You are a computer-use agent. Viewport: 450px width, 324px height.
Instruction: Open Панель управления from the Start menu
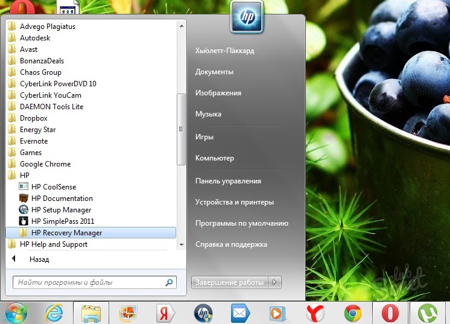pyautogui.click(x=228, y=181)
